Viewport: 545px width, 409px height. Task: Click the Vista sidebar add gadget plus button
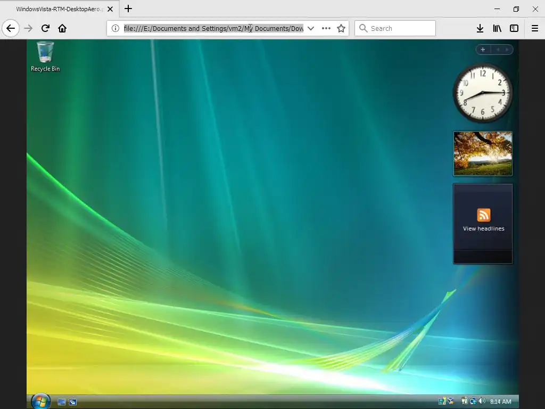pos(483,50)
